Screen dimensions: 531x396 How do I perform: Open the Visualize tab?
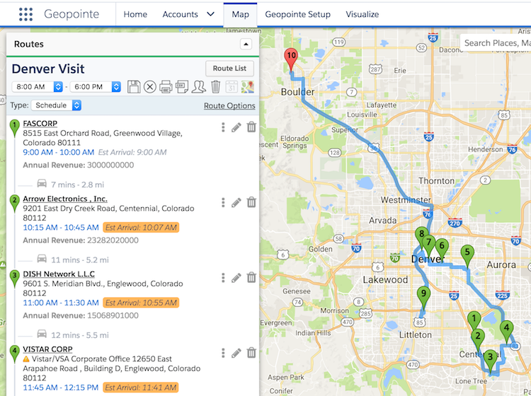coord(362,14)
